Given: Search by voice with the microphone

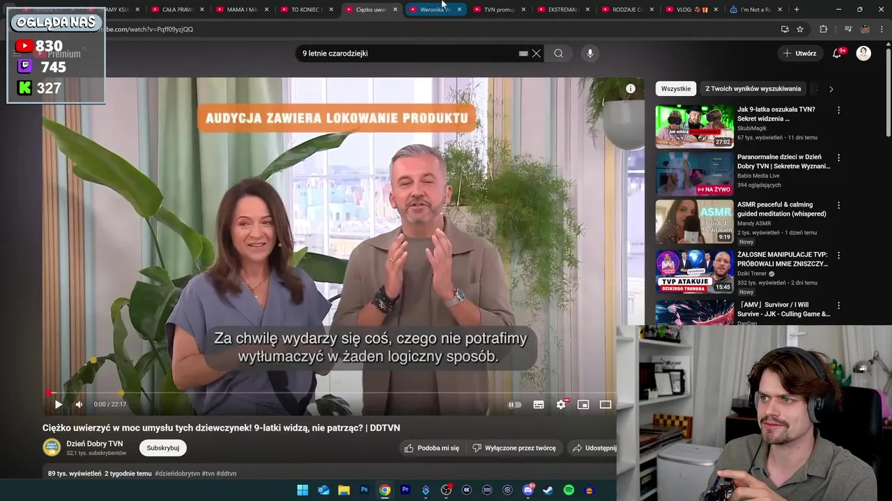Looking at the screenshot, I should click(590, 54).
